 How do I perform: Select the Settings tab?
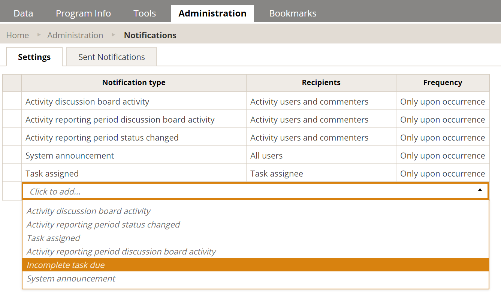pyautogui.click(x=34, y=57)
